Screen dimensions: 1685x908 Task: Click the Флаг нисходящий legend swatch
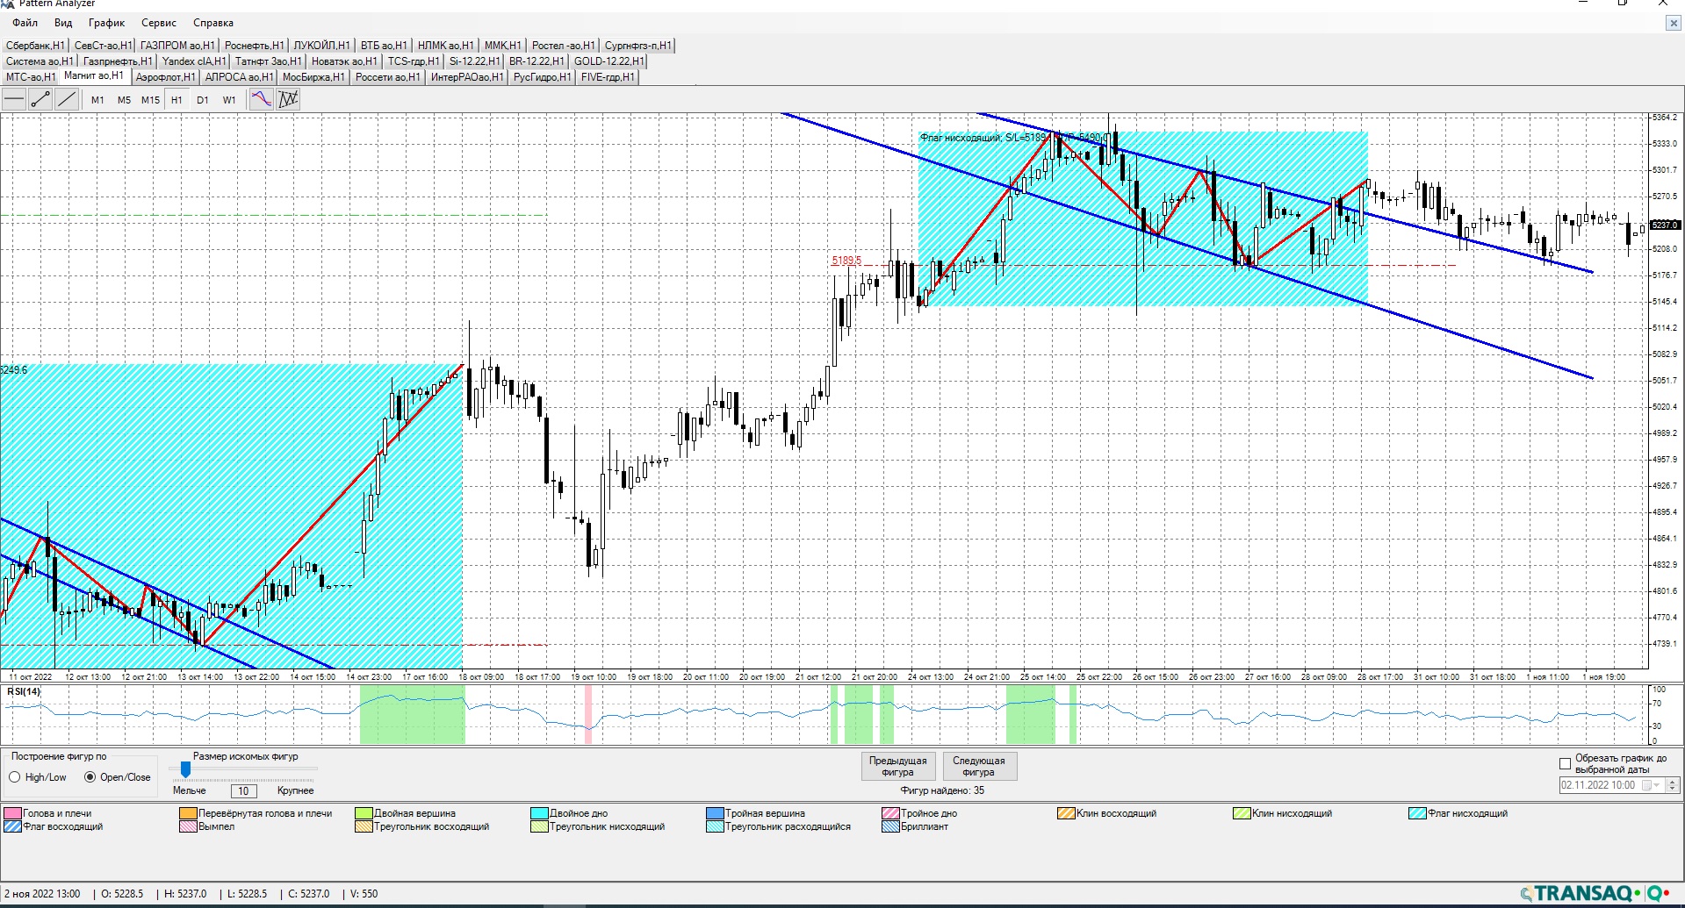click(x=1417, y=813)
